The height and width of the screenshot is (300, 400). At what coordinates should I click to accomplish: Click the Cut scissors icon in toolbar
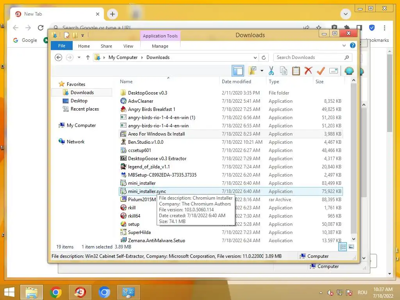(x=271, y=71)
